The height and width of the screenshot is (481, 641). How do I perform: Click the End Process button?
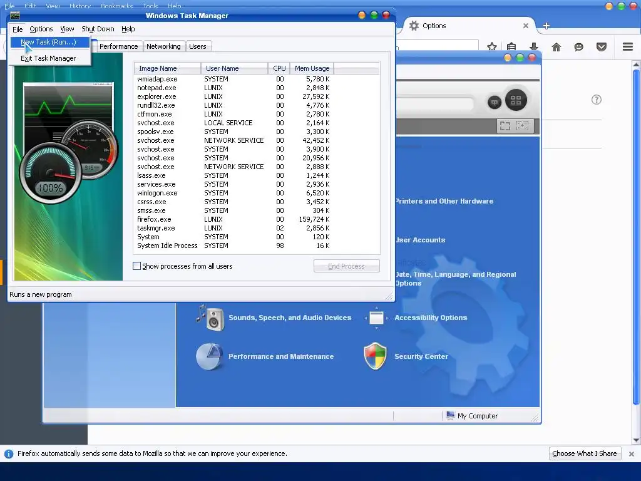click(x=347, y=266)
